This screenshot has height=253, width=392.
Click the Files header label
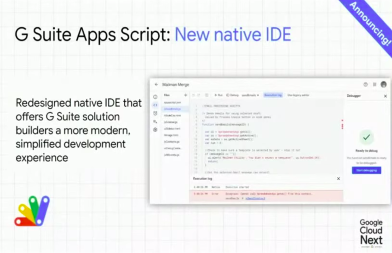[167, 95]
